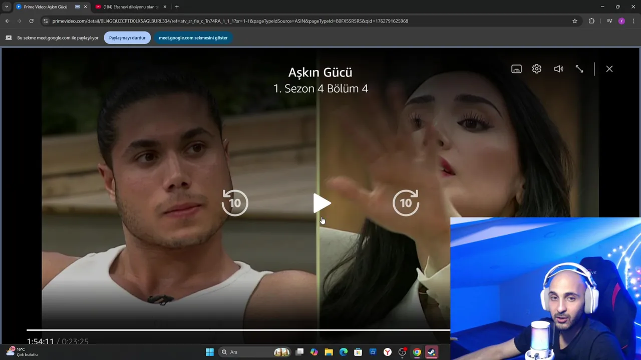641x360 pixels.
Task: Click the taskbar Ara search box
Action: (x=255, y=352)
